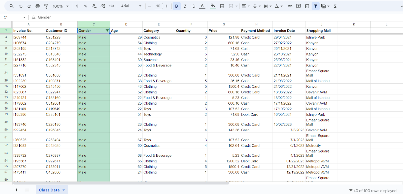Open the zoom 100% dropdown
This screenshot has height=194, width=403.
click(60, 6)
